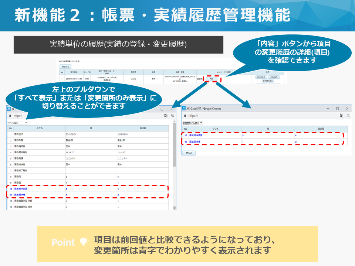This screenshot has height=266, width=355.
Task: Select row 8 原紙!月 in left window
Action: coord(88,177)
